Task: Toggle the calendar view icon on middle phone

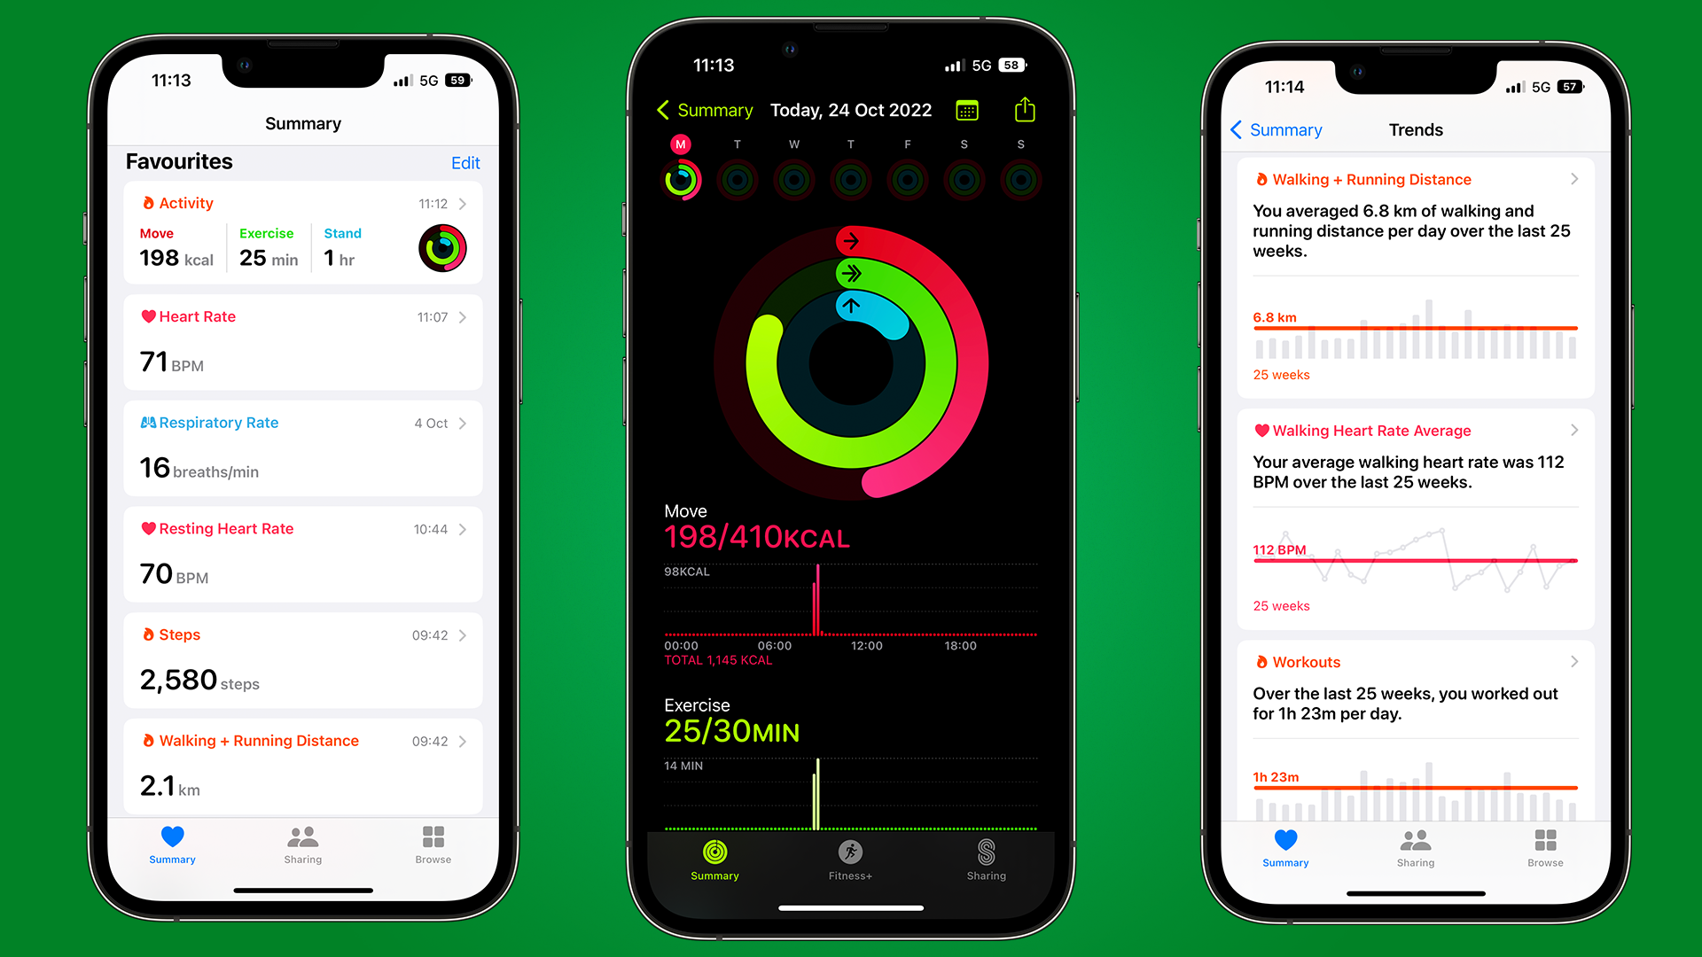Action: tap(968, 110)
